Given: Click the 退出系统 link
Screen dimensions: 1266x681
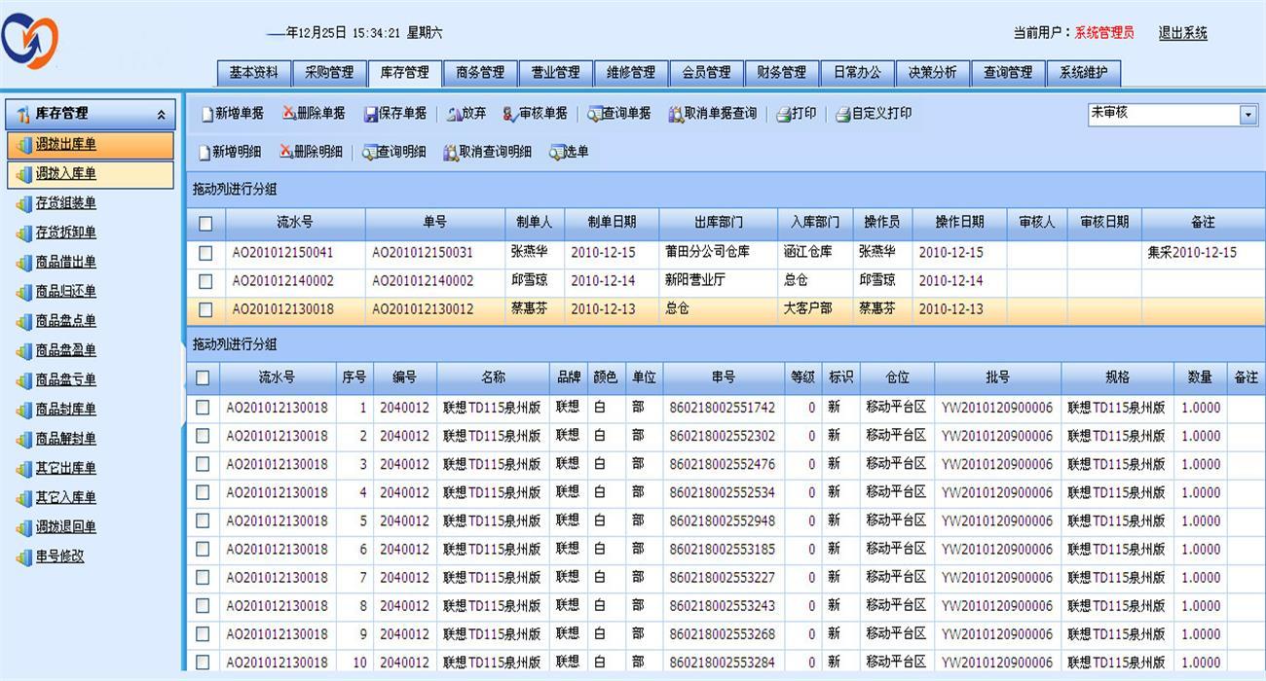Looking at the screenshot, I should 1183,33.
